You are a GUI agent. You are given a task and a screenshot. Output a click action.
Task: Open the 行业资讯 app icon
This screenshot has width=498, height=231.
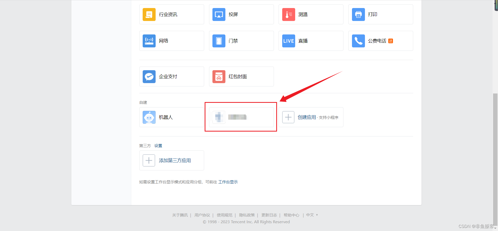[x=149, y=15]
